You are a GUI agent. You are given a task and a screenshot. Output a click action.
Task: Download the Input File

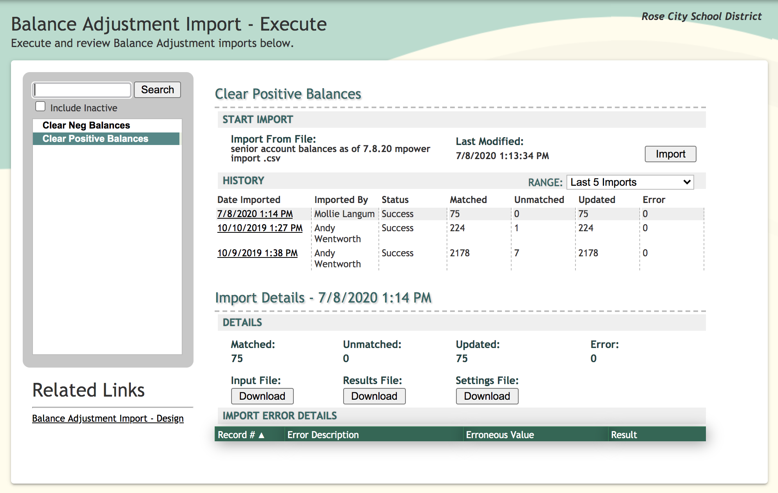coord(262,396)
